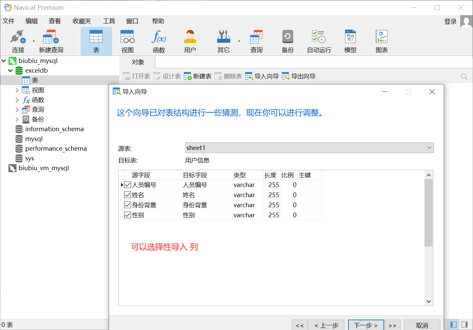Expand the 备份 tree node

coord(17,119)
